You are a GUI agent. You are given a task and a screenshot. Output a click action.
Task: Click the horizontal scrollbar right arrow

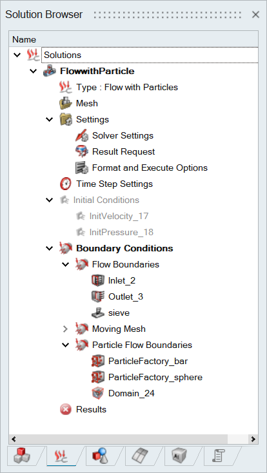(x=253, y=439)
